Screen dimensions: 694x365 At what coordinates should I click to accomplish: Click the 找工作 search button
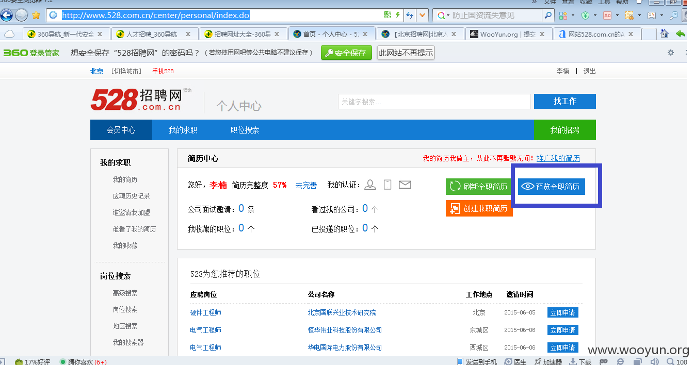coord(565,102)
